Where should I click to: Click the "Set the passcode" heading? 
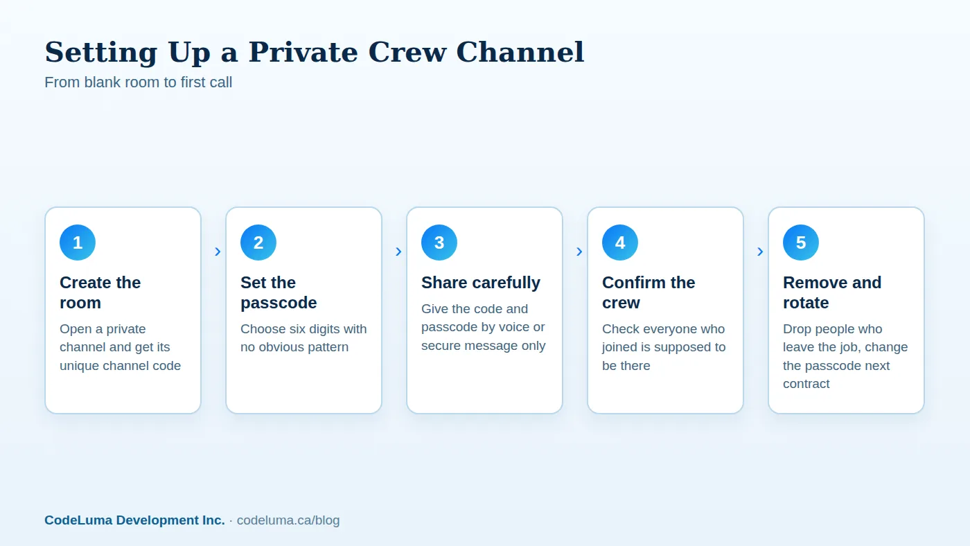279,292
